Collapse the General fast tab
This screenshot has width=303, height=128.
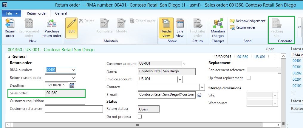pos(10,57)
